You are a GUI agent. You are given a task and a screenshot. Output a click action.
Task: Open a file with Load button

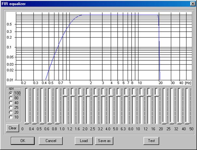coord(84,141)
